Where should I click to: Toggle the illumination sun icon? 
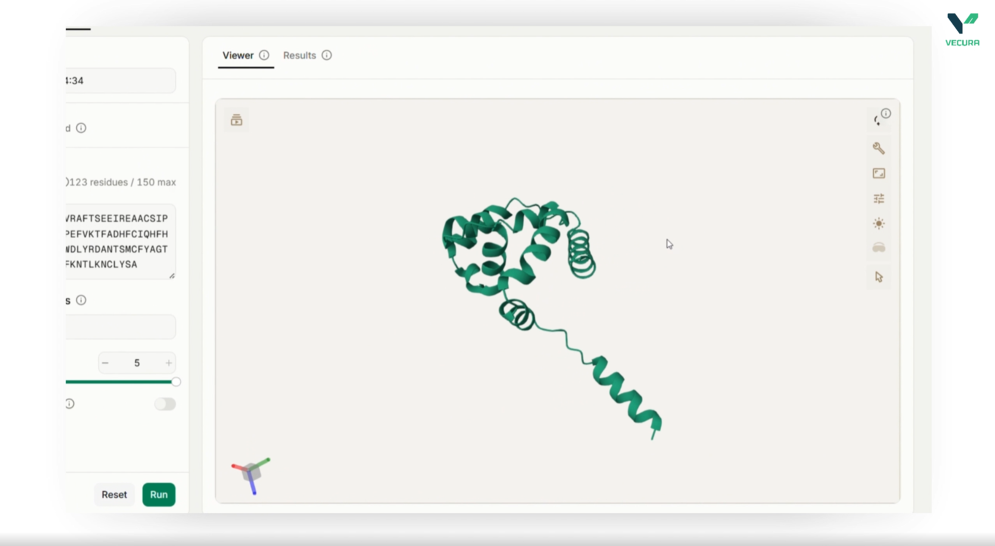point(879,224)
